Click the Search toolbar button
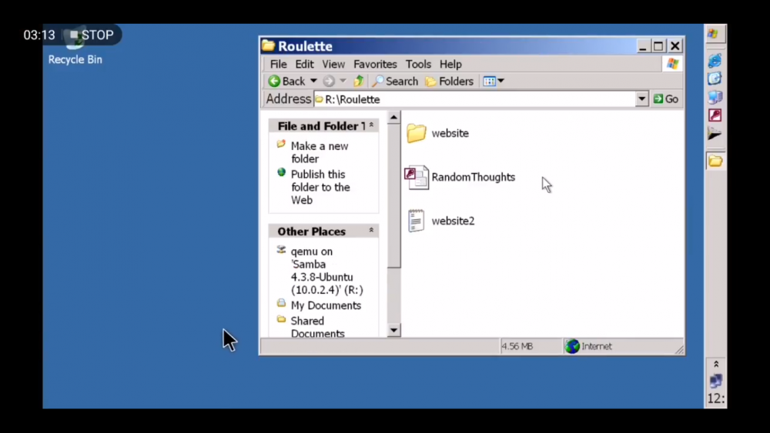The width and height of the screenshot is (770, 433). point(395,81)
